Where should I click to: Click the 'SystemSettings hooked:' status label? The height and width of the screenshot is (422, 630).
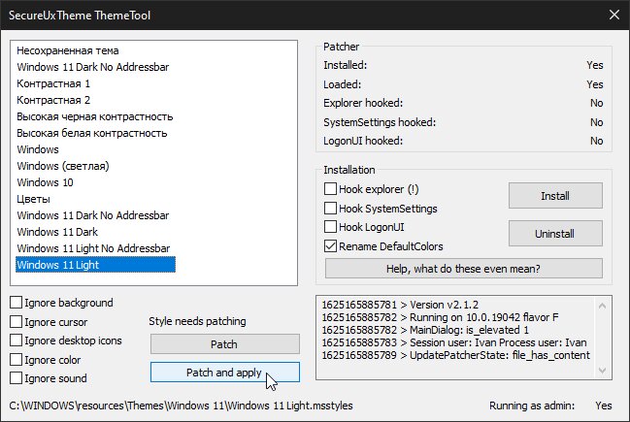click(x=380, y=122)
